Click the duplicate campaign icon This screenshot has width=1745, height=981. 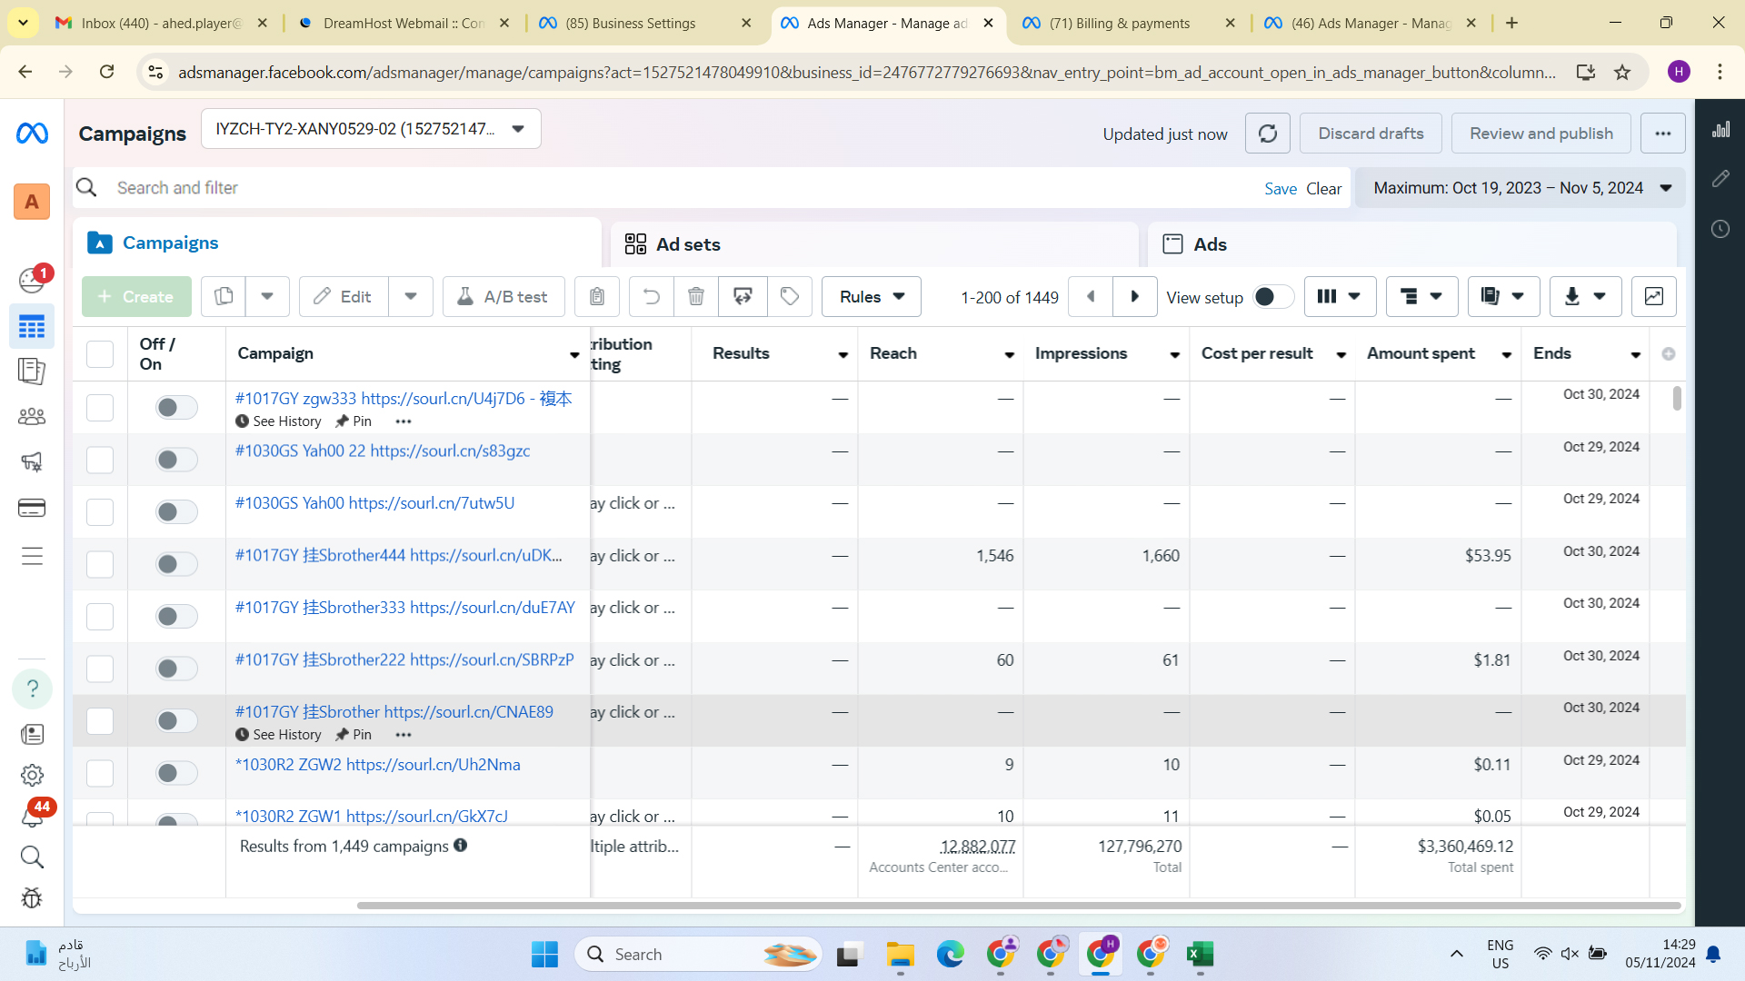(224, 296)
